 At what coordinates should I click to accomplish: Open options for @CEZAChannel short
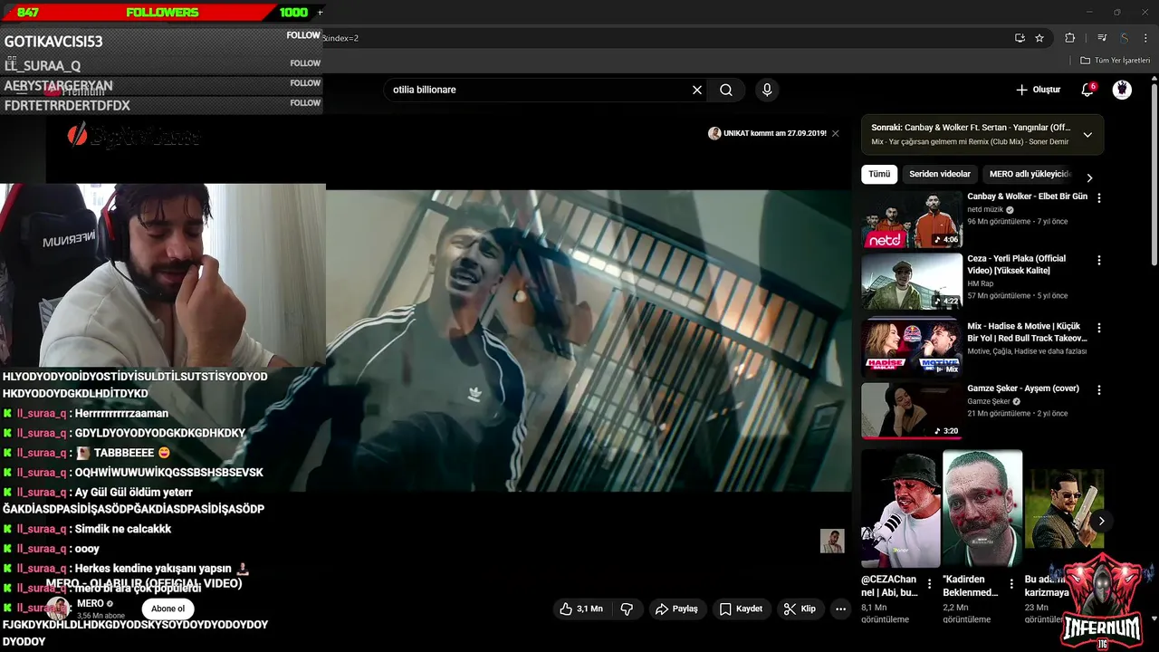coord(929,584)
